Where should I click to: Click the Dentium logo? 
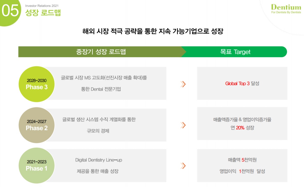(286, 9)
